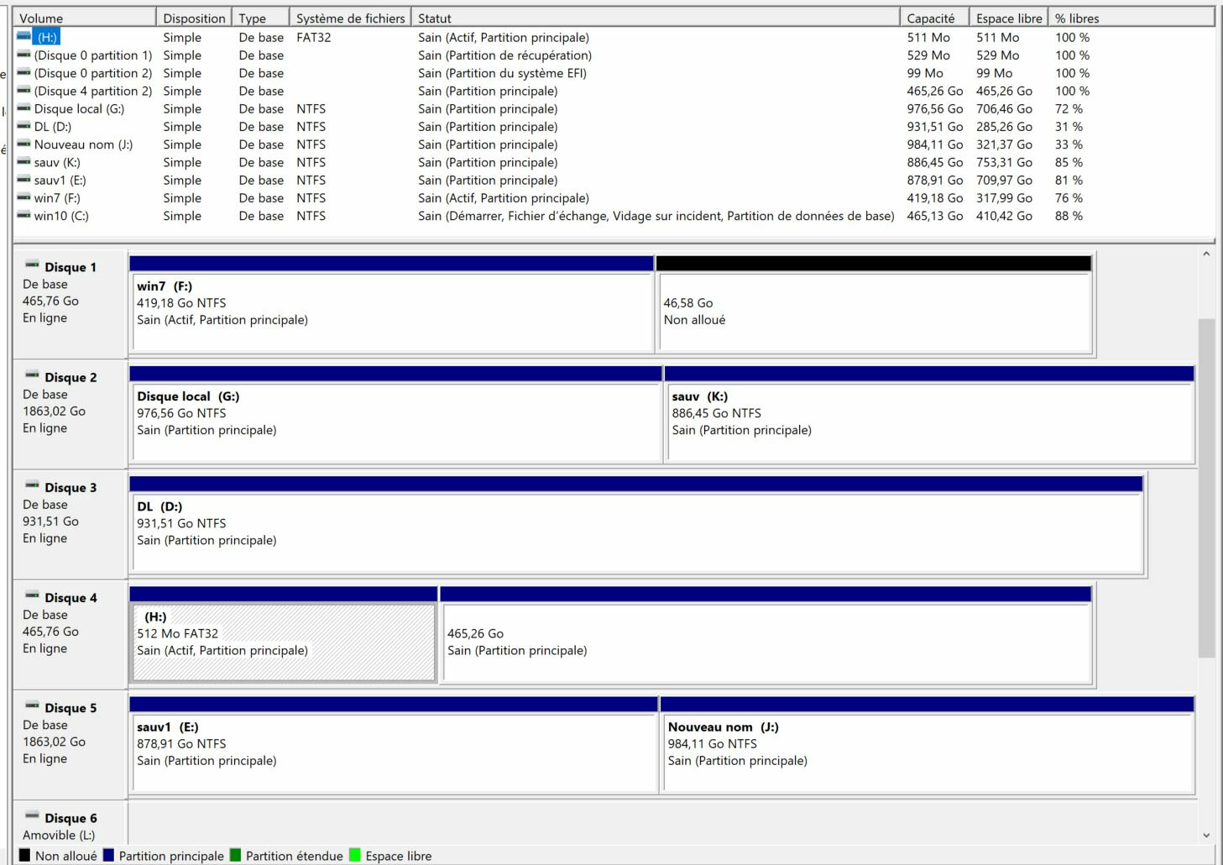Click the % libres column header
Image resolution: width=1223 pixels, height=865 pixels.
pos(1132,18)
